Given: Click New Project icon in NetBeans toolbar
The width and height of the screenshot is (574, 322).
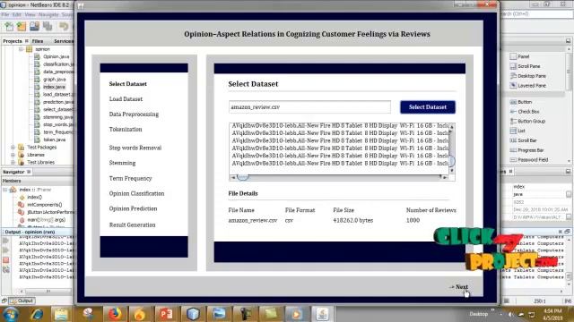Looking at the screenshot, I should [22, 26].
